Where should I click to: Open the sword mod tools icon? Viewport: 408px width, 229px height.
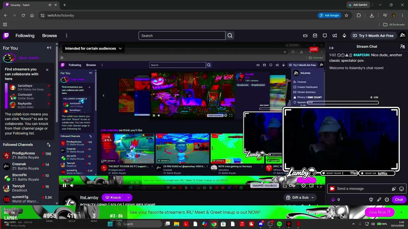pyautogui.click(x=379, y=200)
